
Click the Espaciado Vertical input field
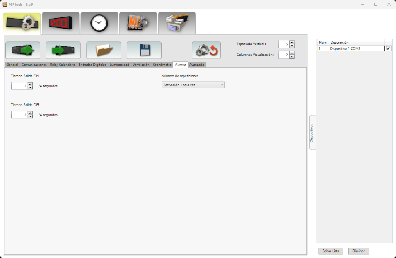(x=284, y=44)
